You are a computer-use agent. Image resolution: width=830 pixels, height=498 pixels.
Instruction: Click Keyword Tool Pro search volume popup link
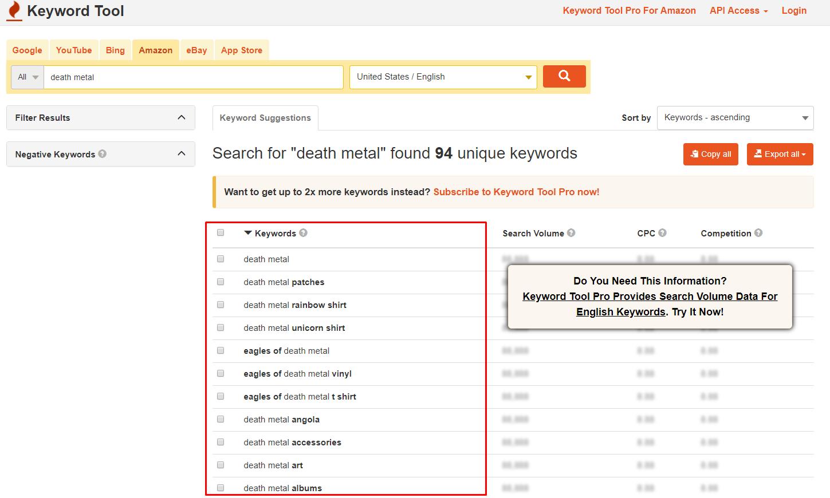(650, 304)
